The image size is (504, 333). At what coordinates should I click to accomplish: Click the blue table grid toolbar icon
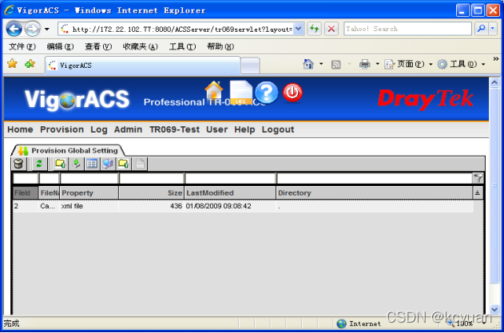[x=92, y=164]
